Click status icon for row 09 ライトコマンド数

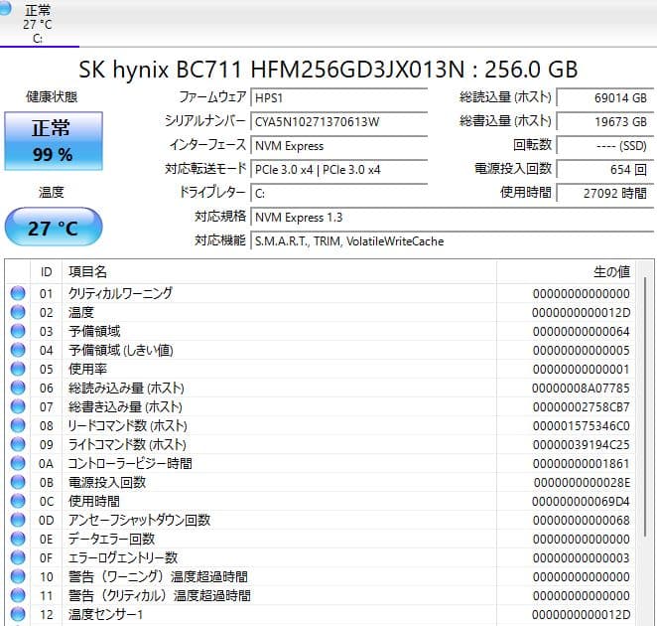(18, 444)
